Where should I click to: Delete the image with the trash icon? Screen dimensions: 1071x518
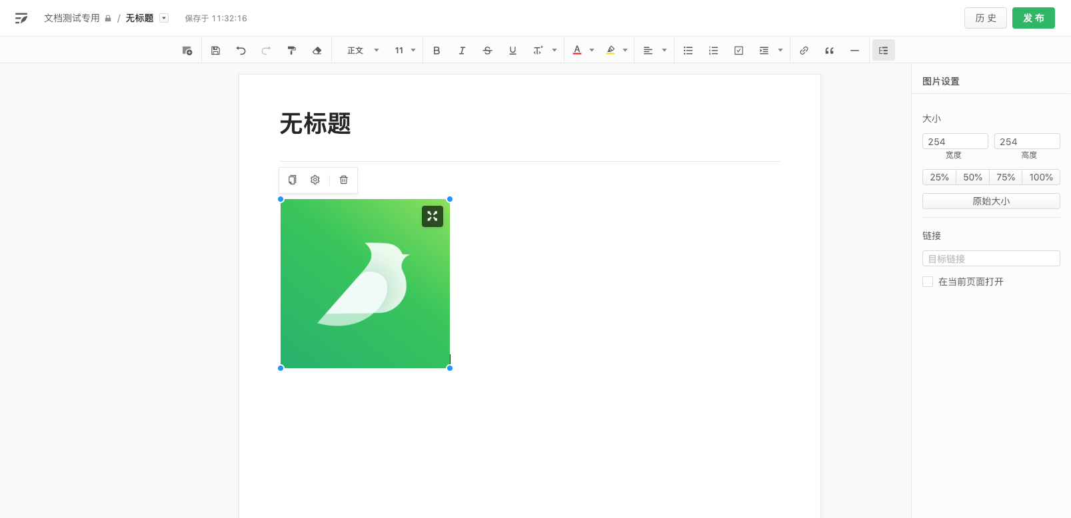click(343, 180)
